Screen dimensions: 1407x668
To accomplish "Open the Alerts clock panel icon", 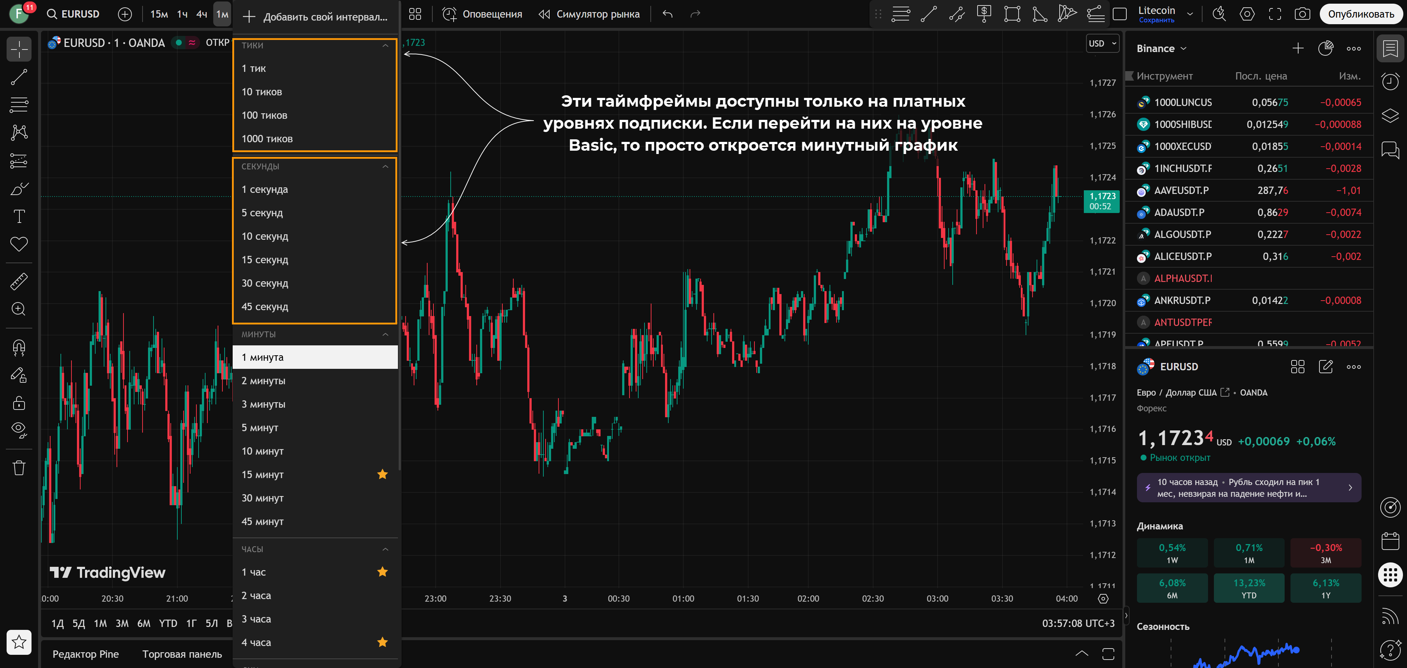I will (x=1389, y=82).
